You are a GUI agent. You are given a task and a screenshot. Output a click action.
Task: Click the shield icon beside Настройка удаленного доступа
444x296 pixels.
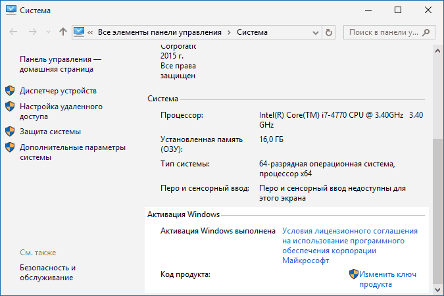pyautogui.click(x=10, y=107)
